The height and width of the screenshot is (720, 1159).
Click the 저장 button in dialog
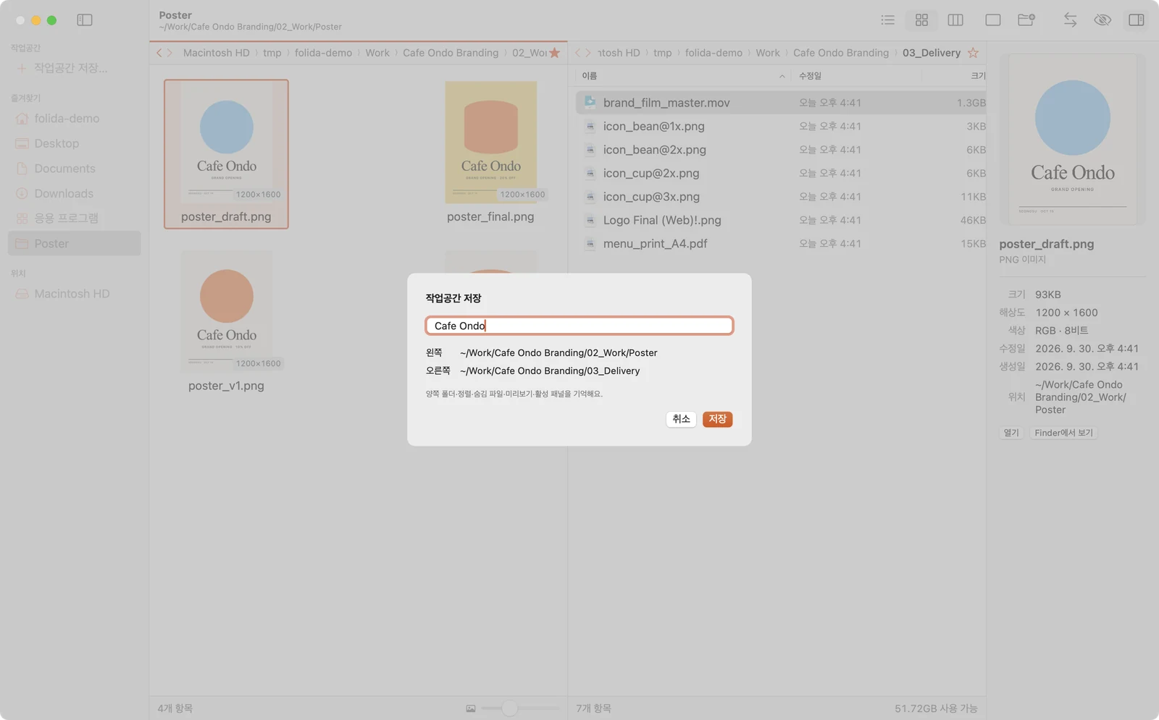point(717,419)
